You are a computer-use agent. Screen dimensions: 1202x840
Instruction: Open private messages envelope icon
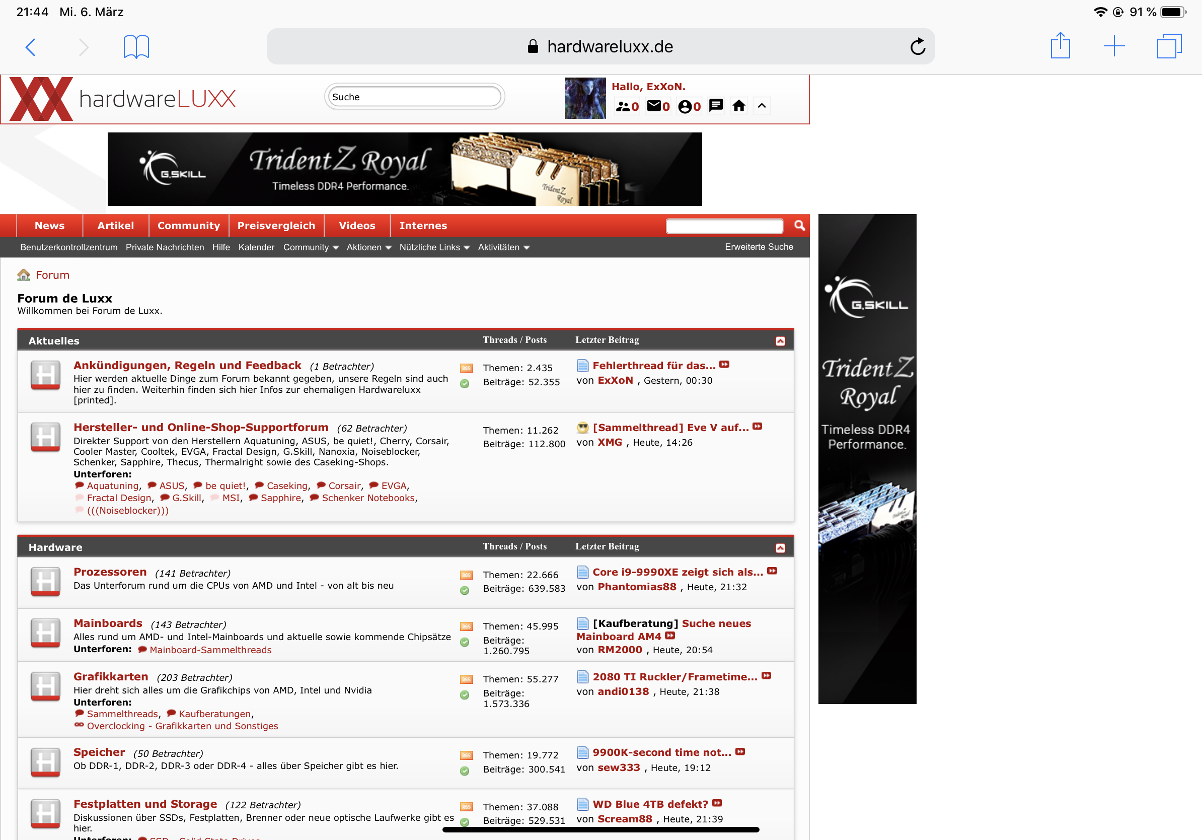tap(658, 106)
